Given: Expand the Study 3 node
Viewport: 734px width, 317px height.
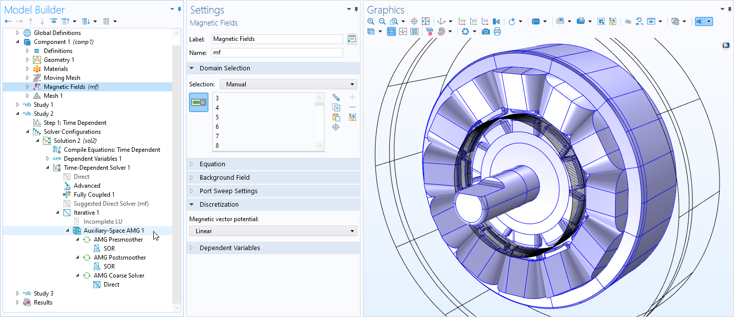Looking at the screenshot, I should [x=17, y=294].
